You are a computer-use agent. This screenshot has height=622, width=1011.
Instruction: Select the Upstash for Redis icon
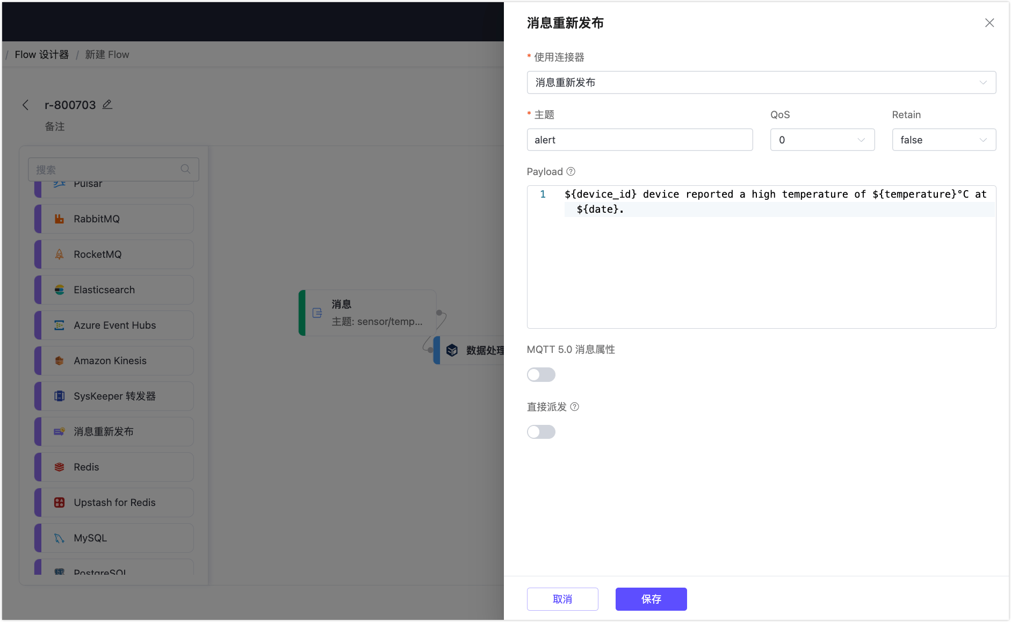(x=60, y=502)
